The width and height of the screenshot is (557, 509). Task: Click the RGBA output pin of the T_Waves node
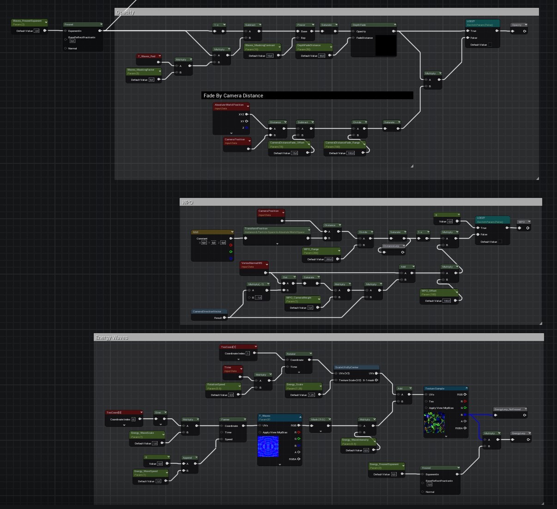[x=298, y=459]
